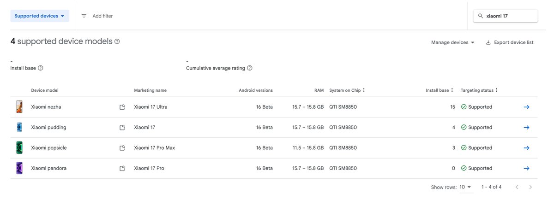Screen dimensions: 554x212
Task: Open the Install base help icon
Action: click(x=41, y=68)
